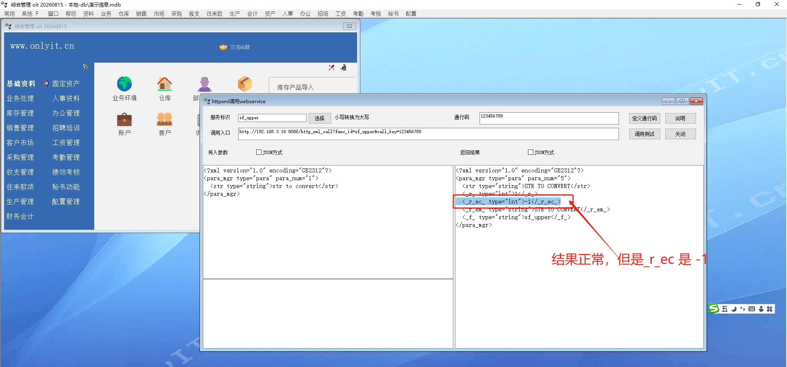Select 收支管理 in the sidebar
787x367 pixels.
20,172
